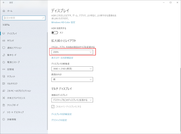Open the 200% scale dropdown
Image resolution: width=181 pixels, height=134 pixels.
(72, 52)
